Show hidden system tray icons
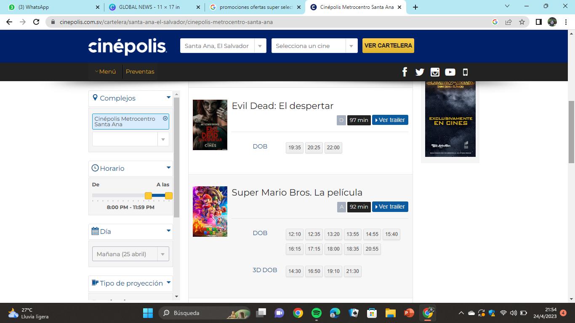The width and height of the screenshot is (575, 323). (x=461, y=313)
